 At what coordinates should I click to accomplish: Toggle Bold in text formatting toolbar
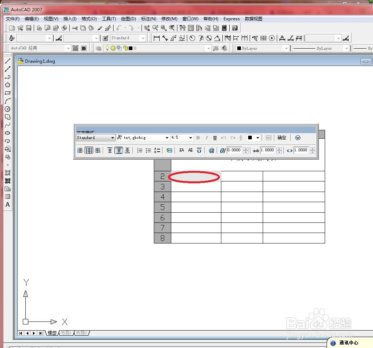(x=198, y=138)
